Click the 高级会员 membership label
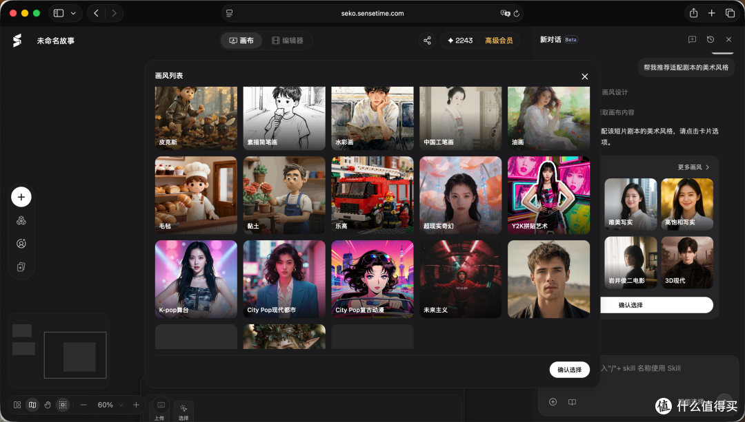The width and height of the screenshot is (745, 422). point(499,41)
